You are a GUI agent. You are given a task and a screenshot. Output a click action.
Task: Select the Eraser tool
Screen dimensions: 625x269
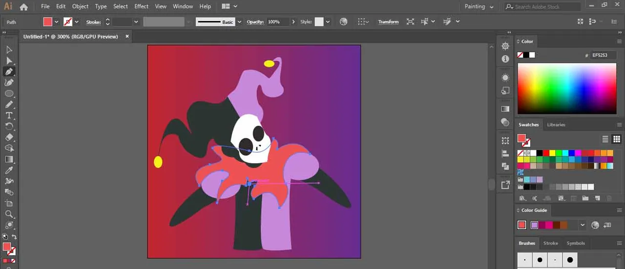(9, 137)
